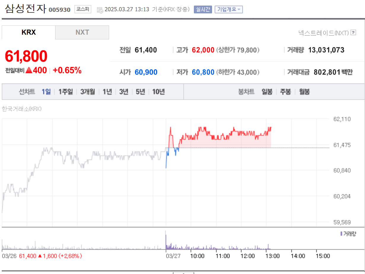This screenshot has width=365, height=274.
Task: Expand the 기업개요 dropdown
Action: 229,9
